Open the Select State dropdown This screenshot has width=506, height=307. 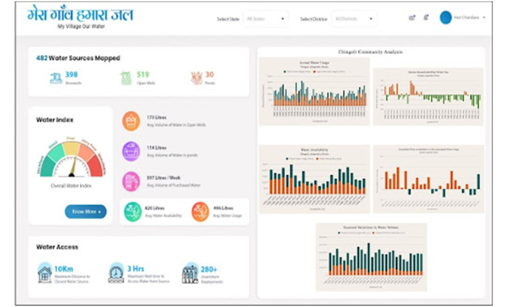265,19
